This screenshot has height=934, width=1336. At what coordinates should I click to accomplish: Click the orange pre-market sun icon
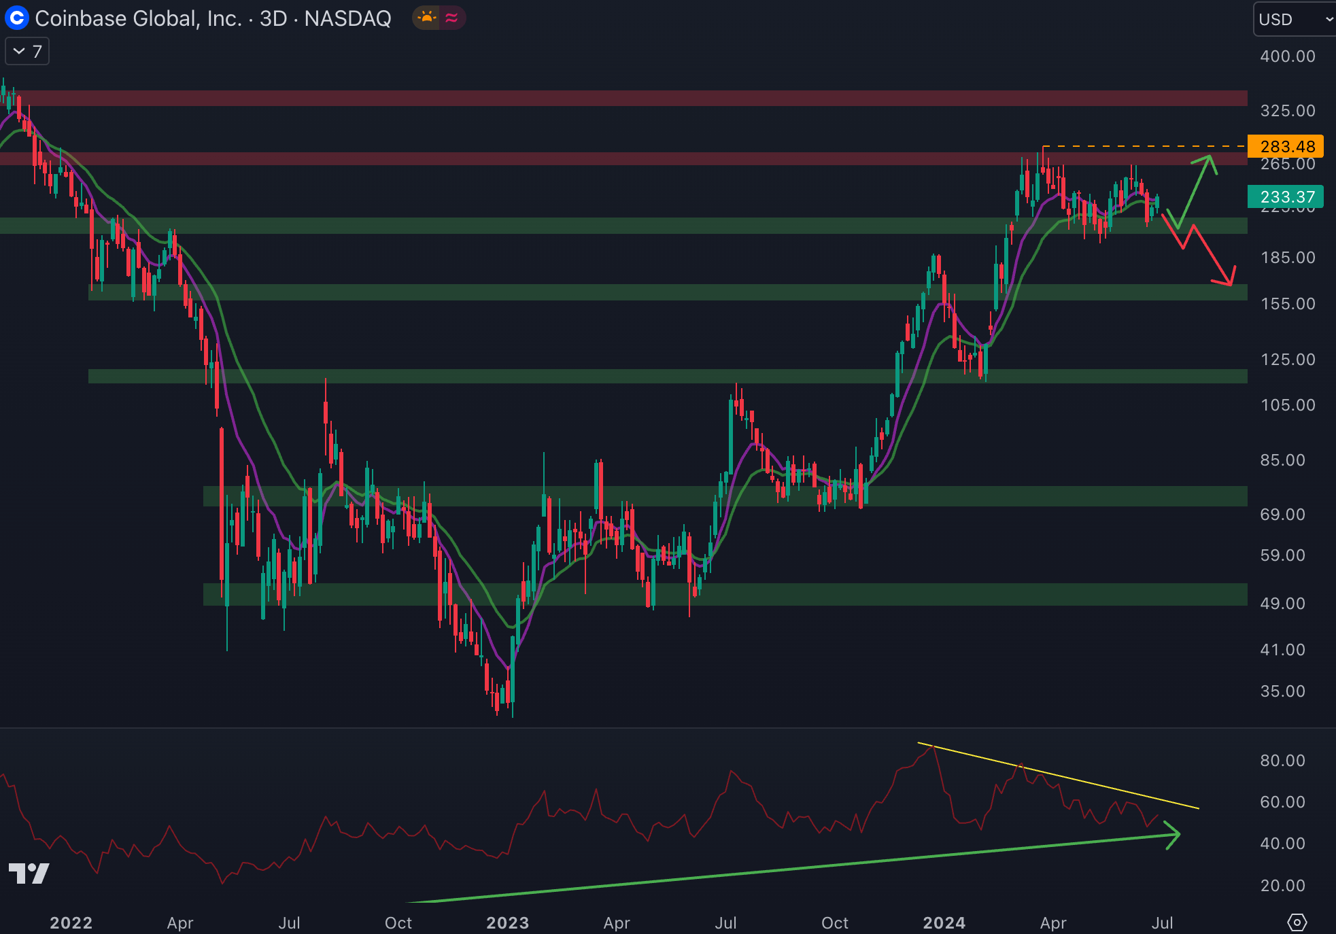(x=427, y=18)
